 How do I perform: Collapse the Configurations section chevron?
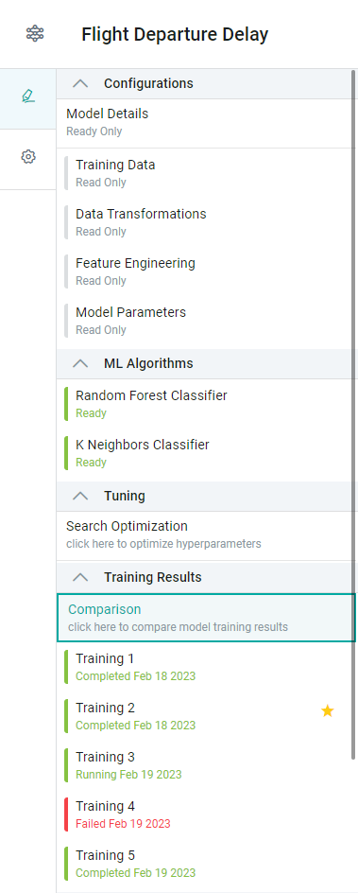point(80,83)
